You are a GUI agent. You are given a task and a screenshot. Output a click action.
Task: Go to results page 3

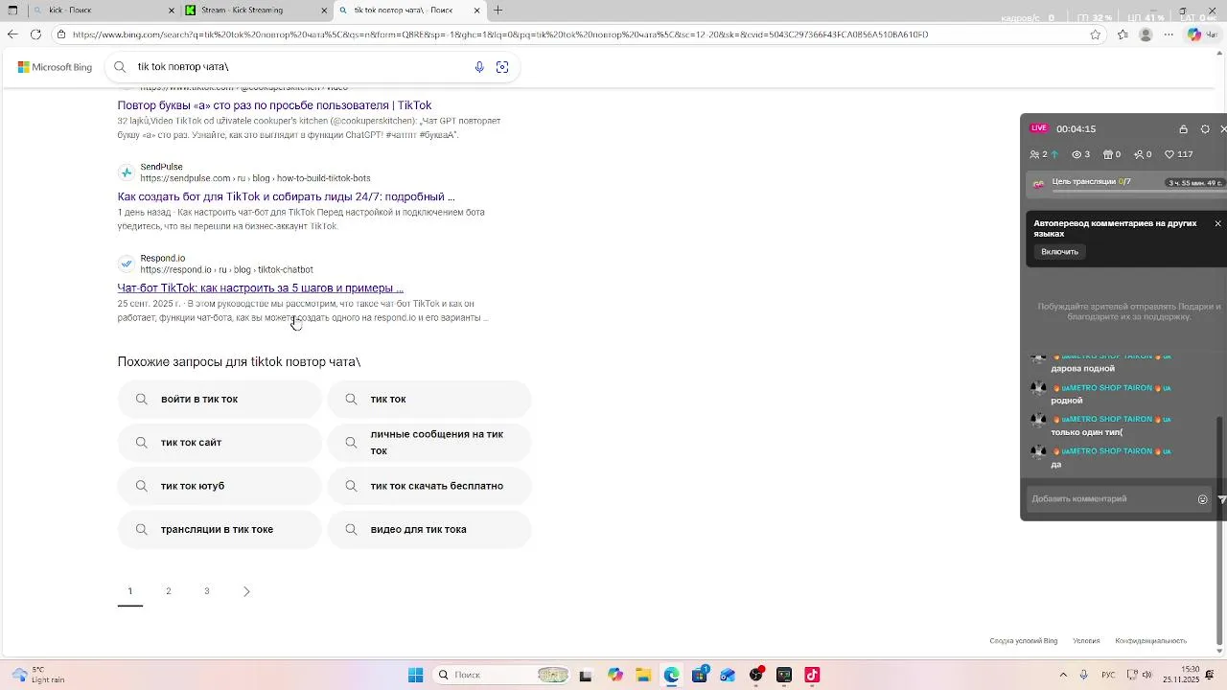click(207, 591)
